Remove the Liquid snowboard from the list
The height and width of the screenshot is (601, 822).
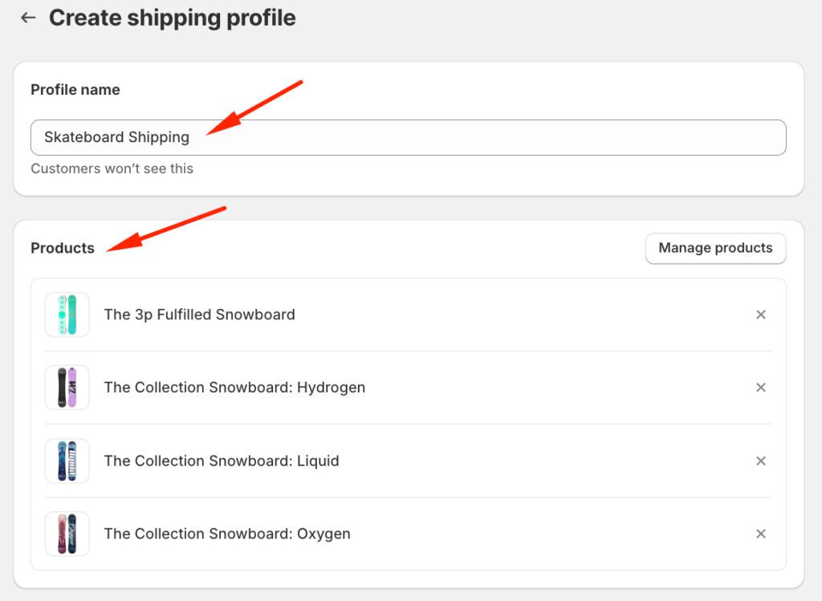point(760,461)
